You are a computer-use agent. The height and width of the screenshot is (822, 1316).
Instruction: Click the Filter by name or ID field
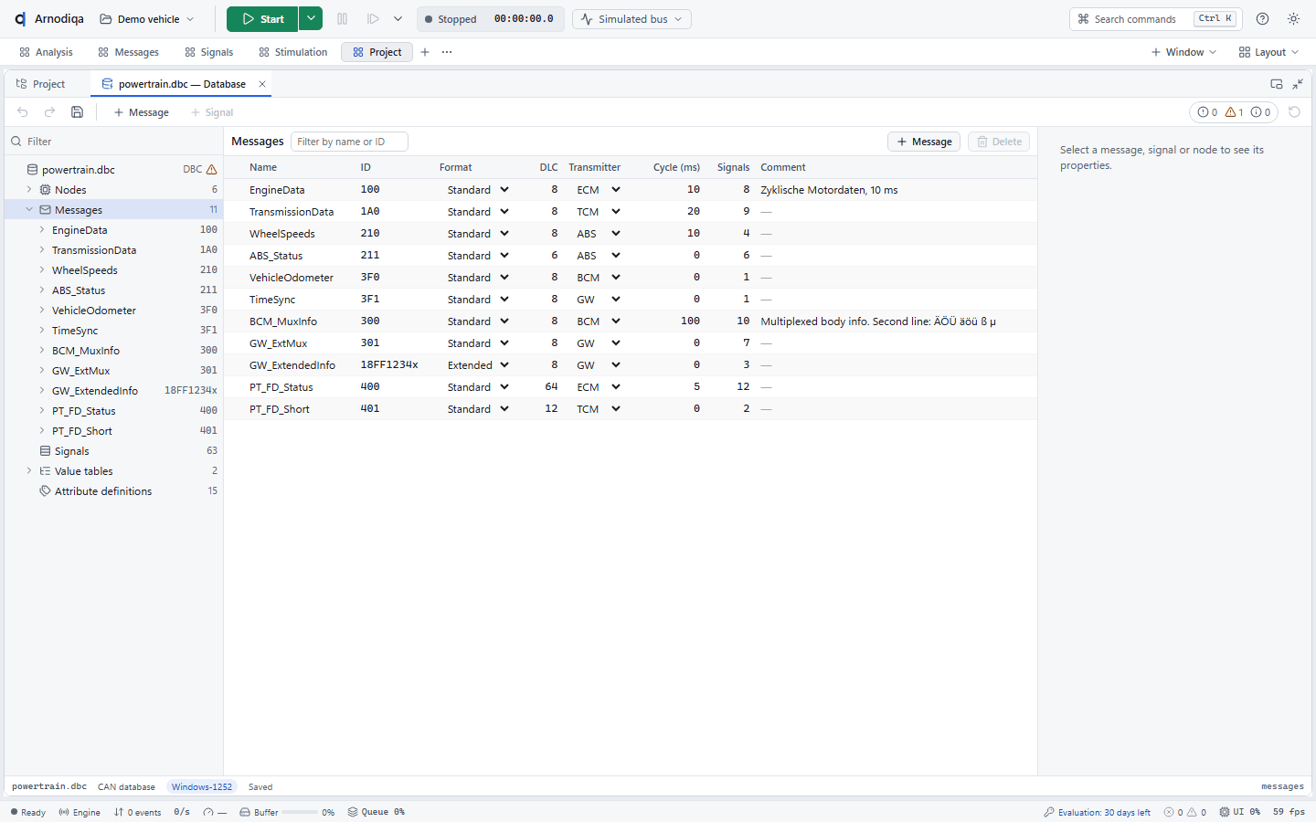(349, 142)
